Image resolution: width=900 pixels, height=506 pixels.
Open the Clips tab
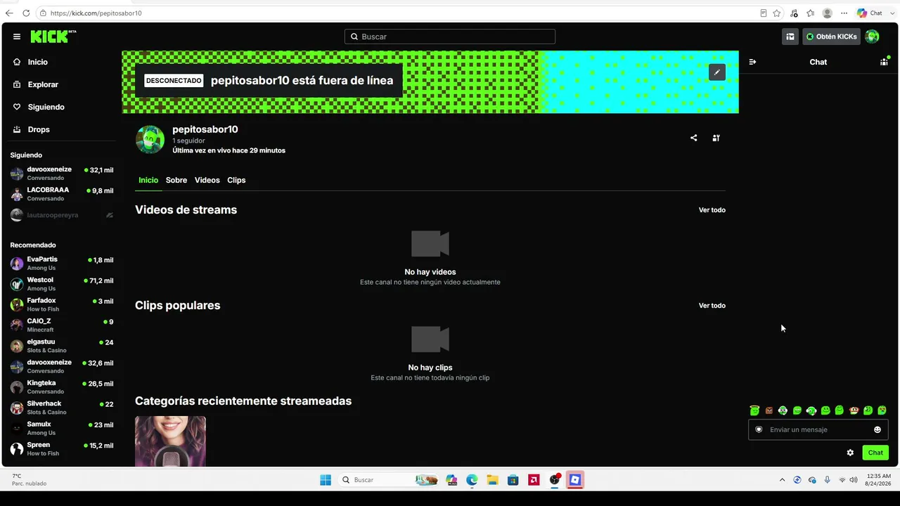[236, 180]
